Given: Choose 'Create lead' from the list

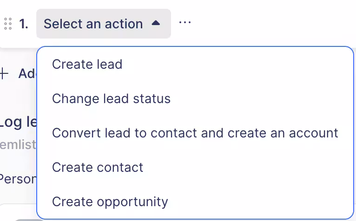Looking at the screenshot, I should point(87,64).
